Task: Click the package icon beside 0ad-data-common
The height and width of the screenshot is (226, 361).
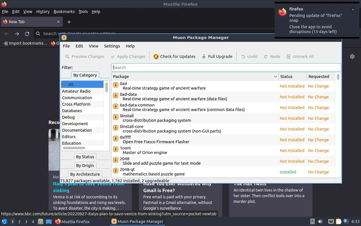Action: click(115, 106)
